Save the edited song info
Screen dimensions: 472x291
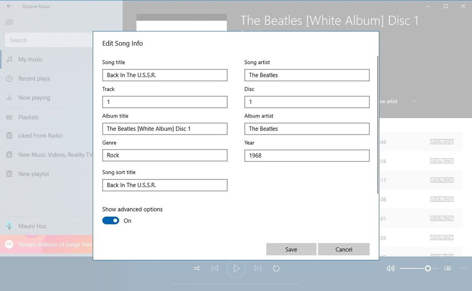pos(291,249)
